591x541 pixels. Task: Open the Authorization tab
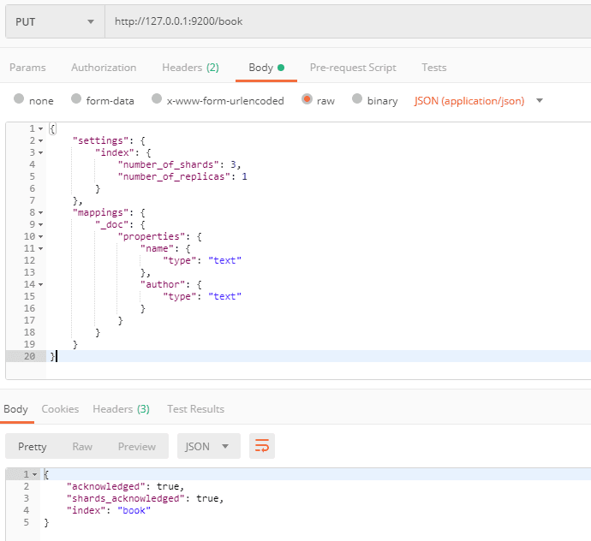pyautogui.click(x=104, y=68)
